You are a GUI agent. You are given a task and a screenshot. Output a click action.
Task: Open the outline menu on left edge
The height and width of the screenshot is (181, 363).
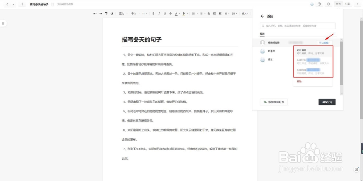[3, 23]
